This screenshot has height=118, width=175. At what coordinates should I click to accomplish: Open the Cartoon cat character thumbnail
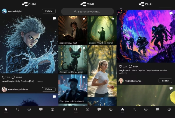[x=73, y=59]
